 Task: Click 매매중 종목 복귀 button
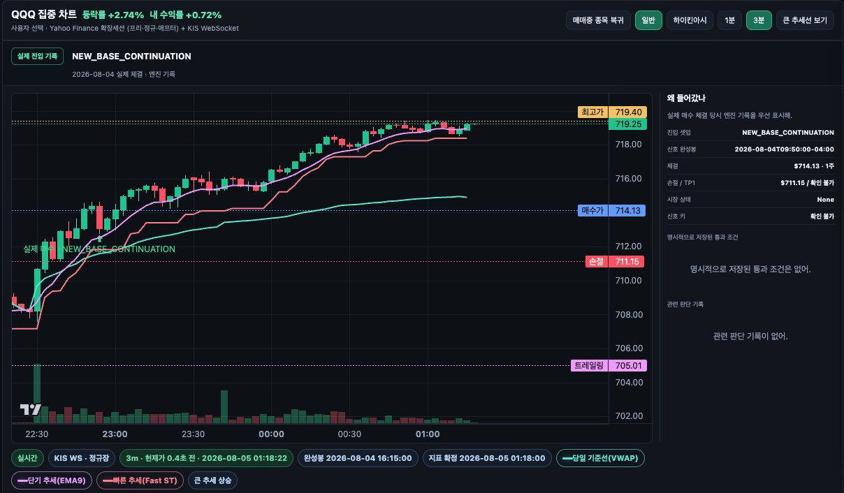click(x=598, y=20)
